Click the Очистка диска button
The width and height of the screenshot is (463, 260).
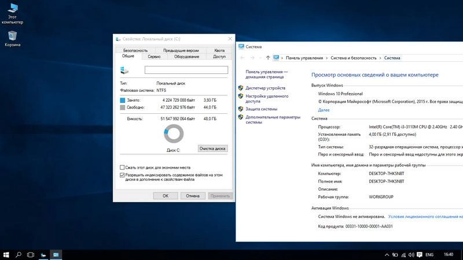(212, 148)
